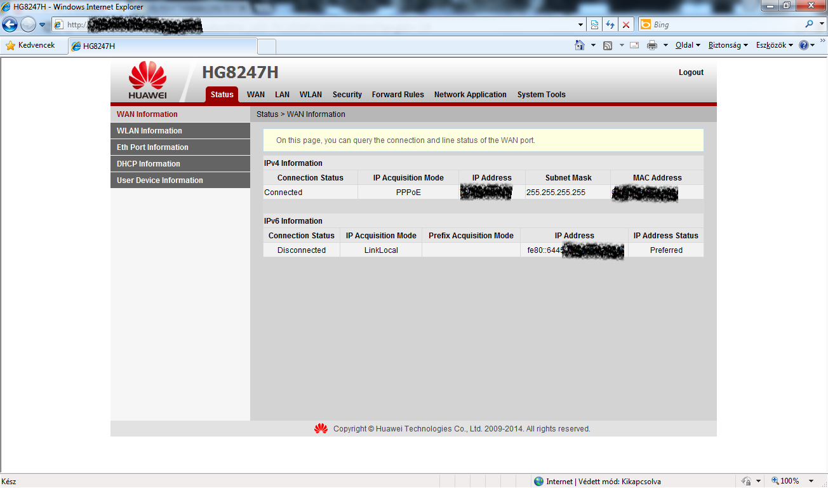Select the HG8247H browser tab
Image resolution: width=828 pixels, height=488 pixels.
pos(163,46)
